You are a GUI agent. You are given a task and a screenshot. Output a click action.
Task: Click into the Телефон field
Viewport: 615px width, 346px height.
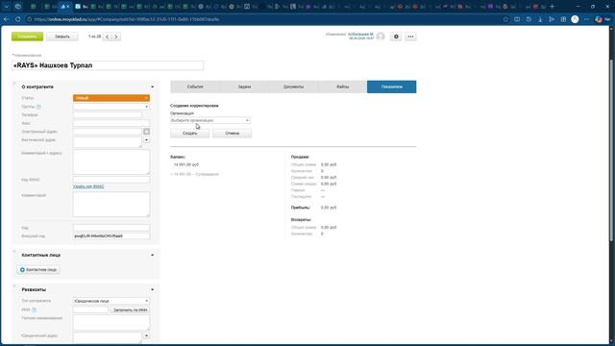click(x=108, y=115)
